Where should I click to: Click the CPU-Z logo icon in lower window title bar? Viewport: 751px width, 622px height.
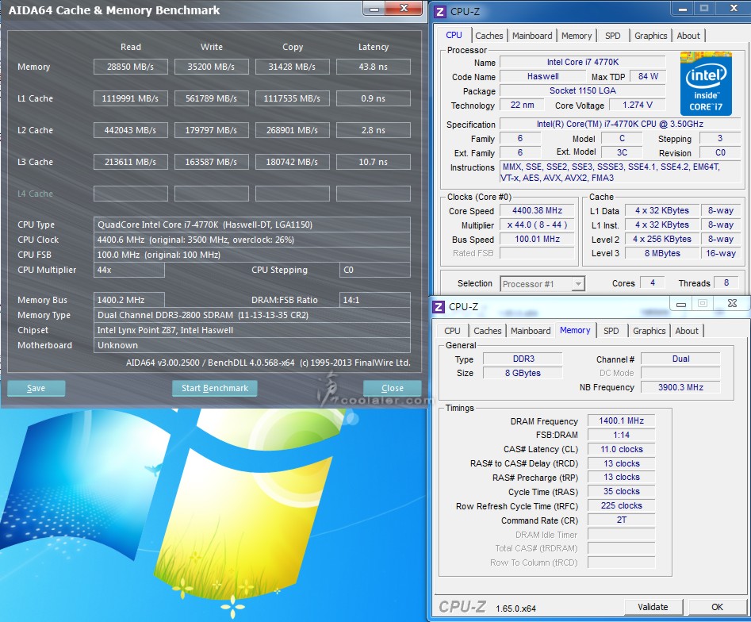439,307
